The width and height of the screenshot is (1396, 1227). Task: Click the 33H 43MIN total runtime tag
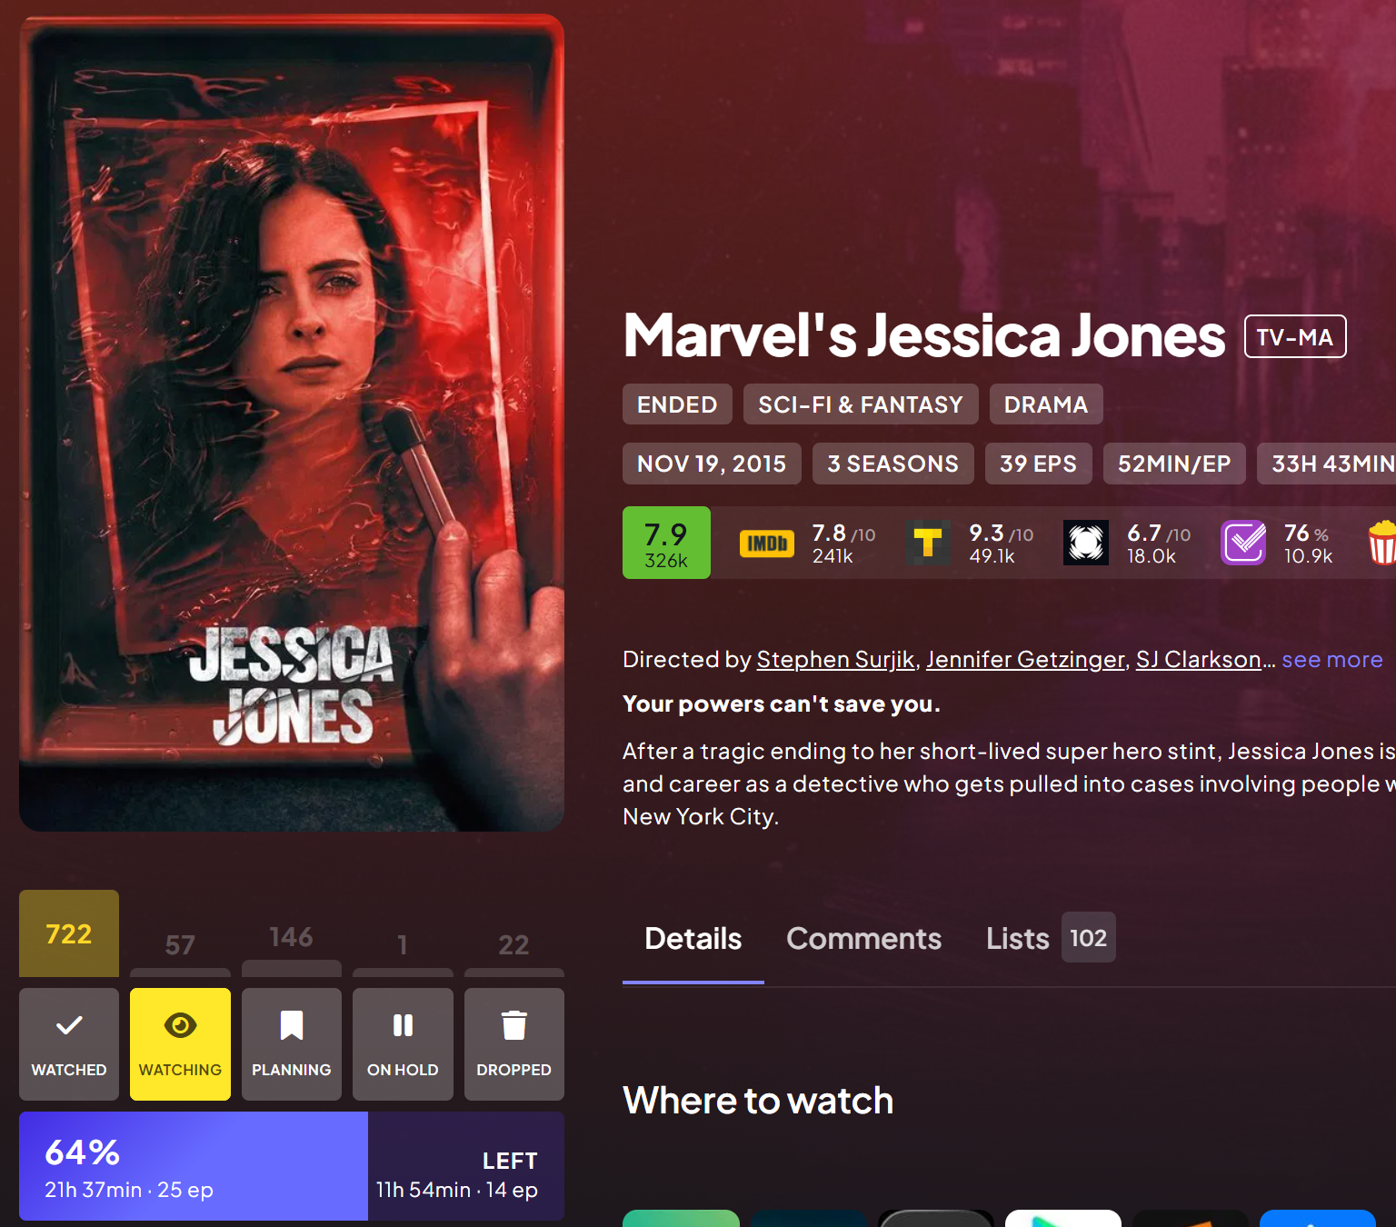coord(1327,464)
